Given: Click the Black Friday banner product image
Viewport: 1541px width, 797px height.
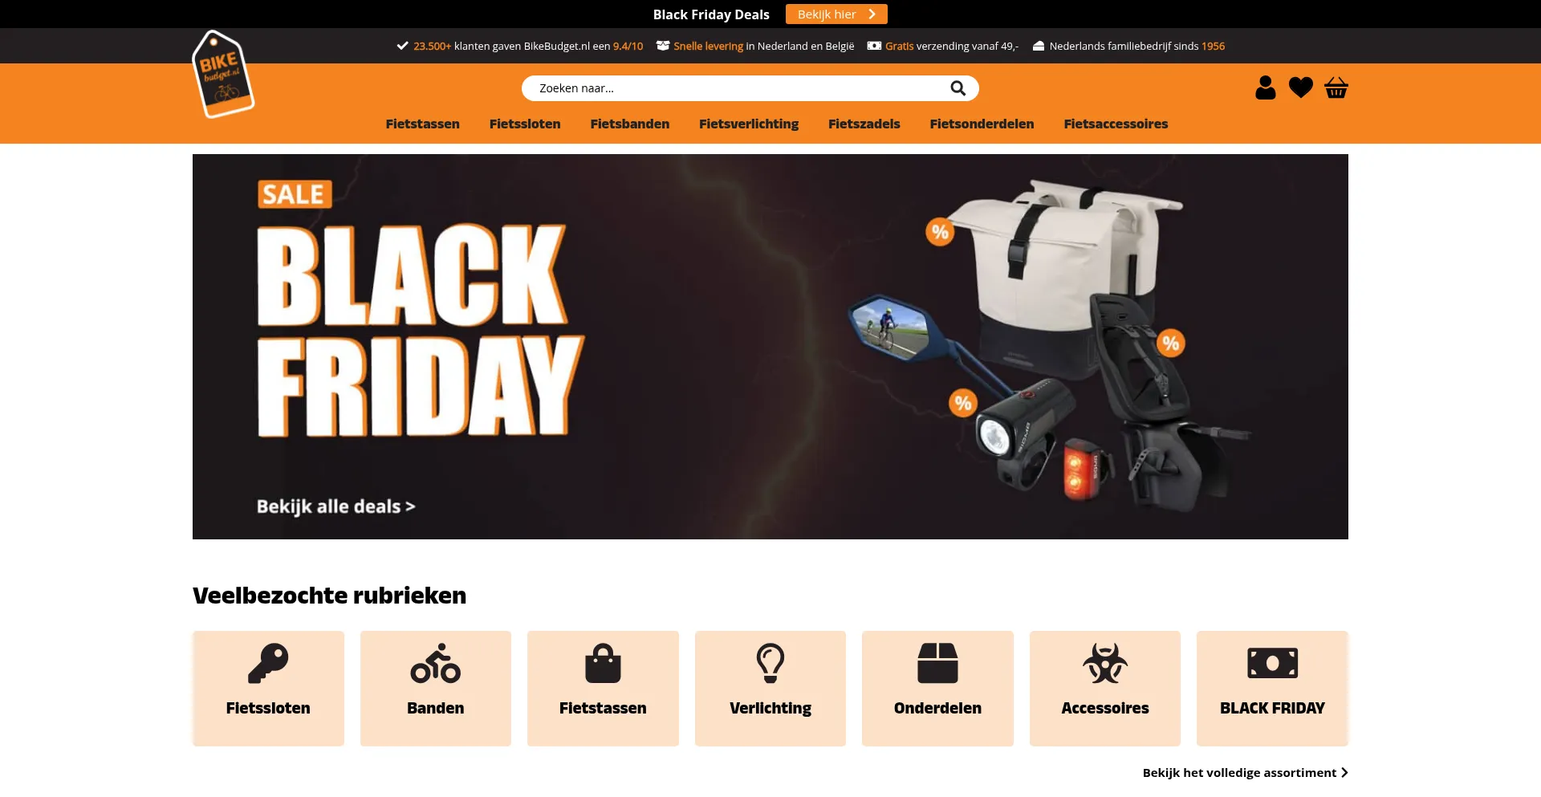Looking at the screenshot, I should [1043, 347].
